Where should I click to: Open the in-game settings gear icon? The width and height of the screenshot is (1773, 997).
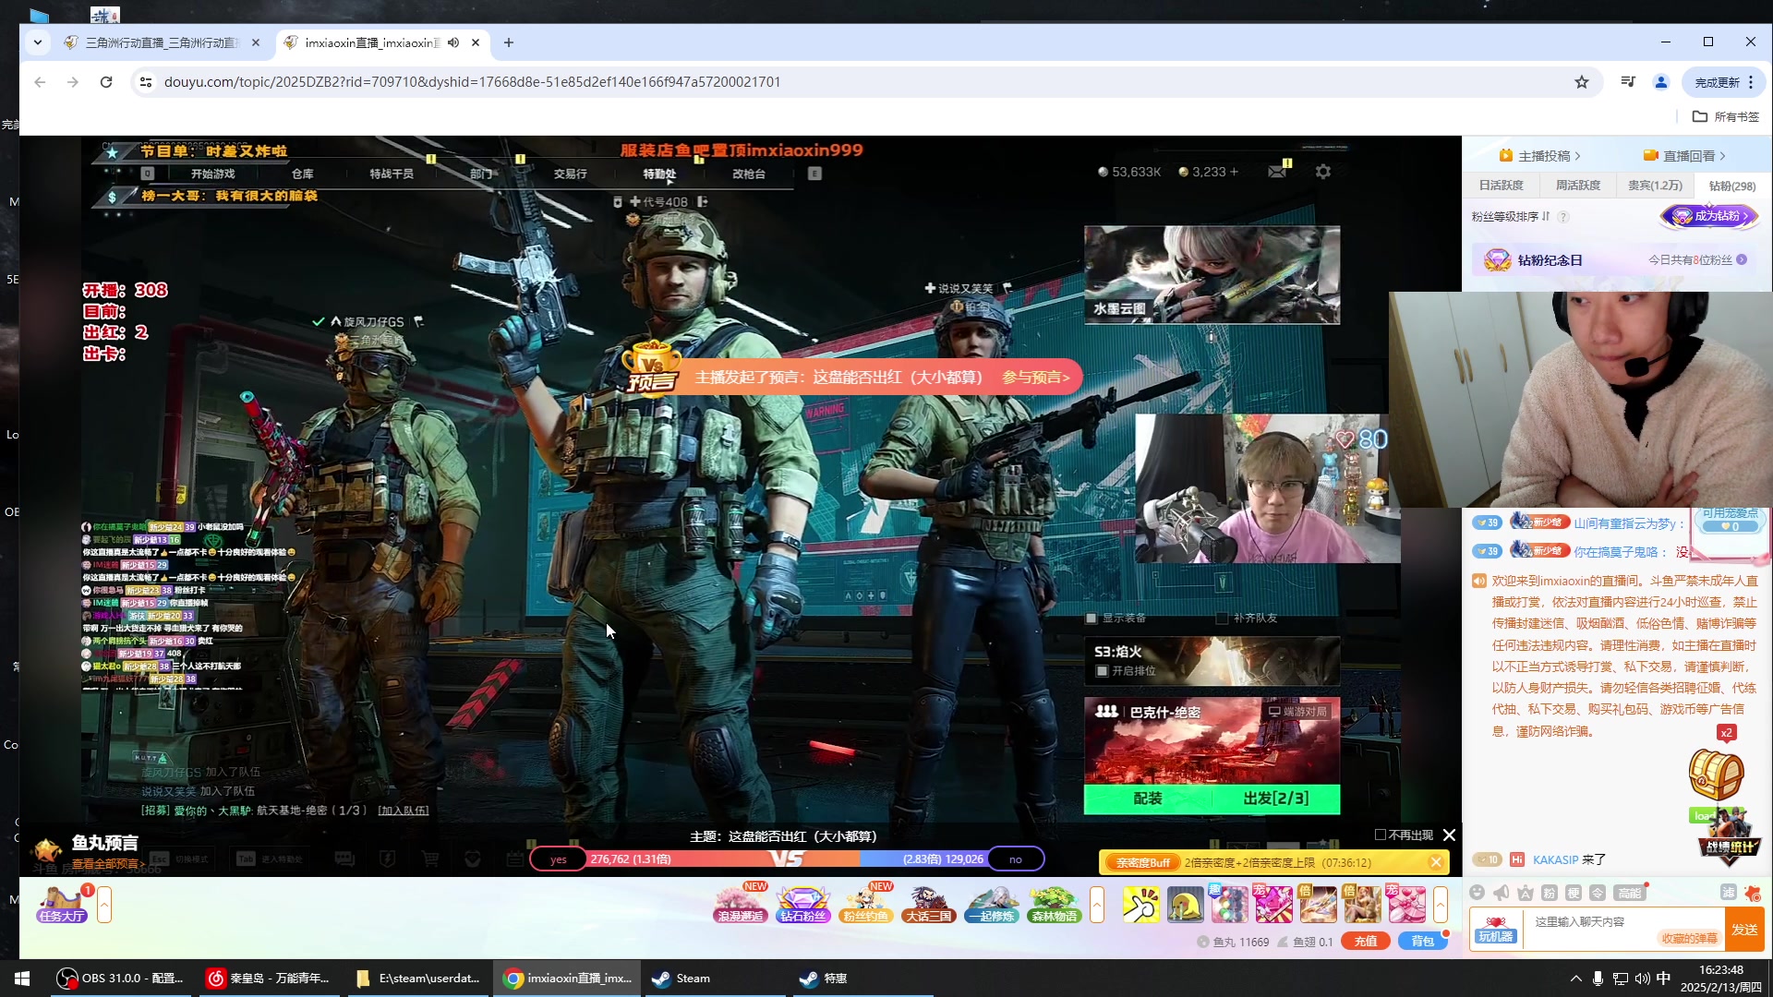pos(1323,172)
